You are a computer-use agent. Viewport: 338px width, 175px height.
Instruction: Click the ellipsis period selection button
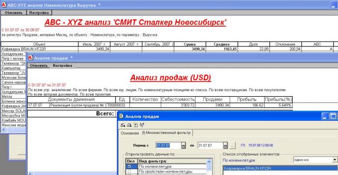[232, 146]
